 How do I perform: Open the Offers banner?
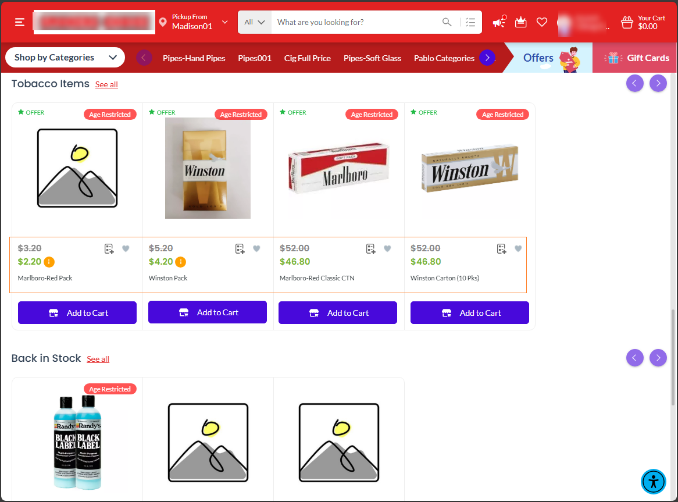coord(549,58)
